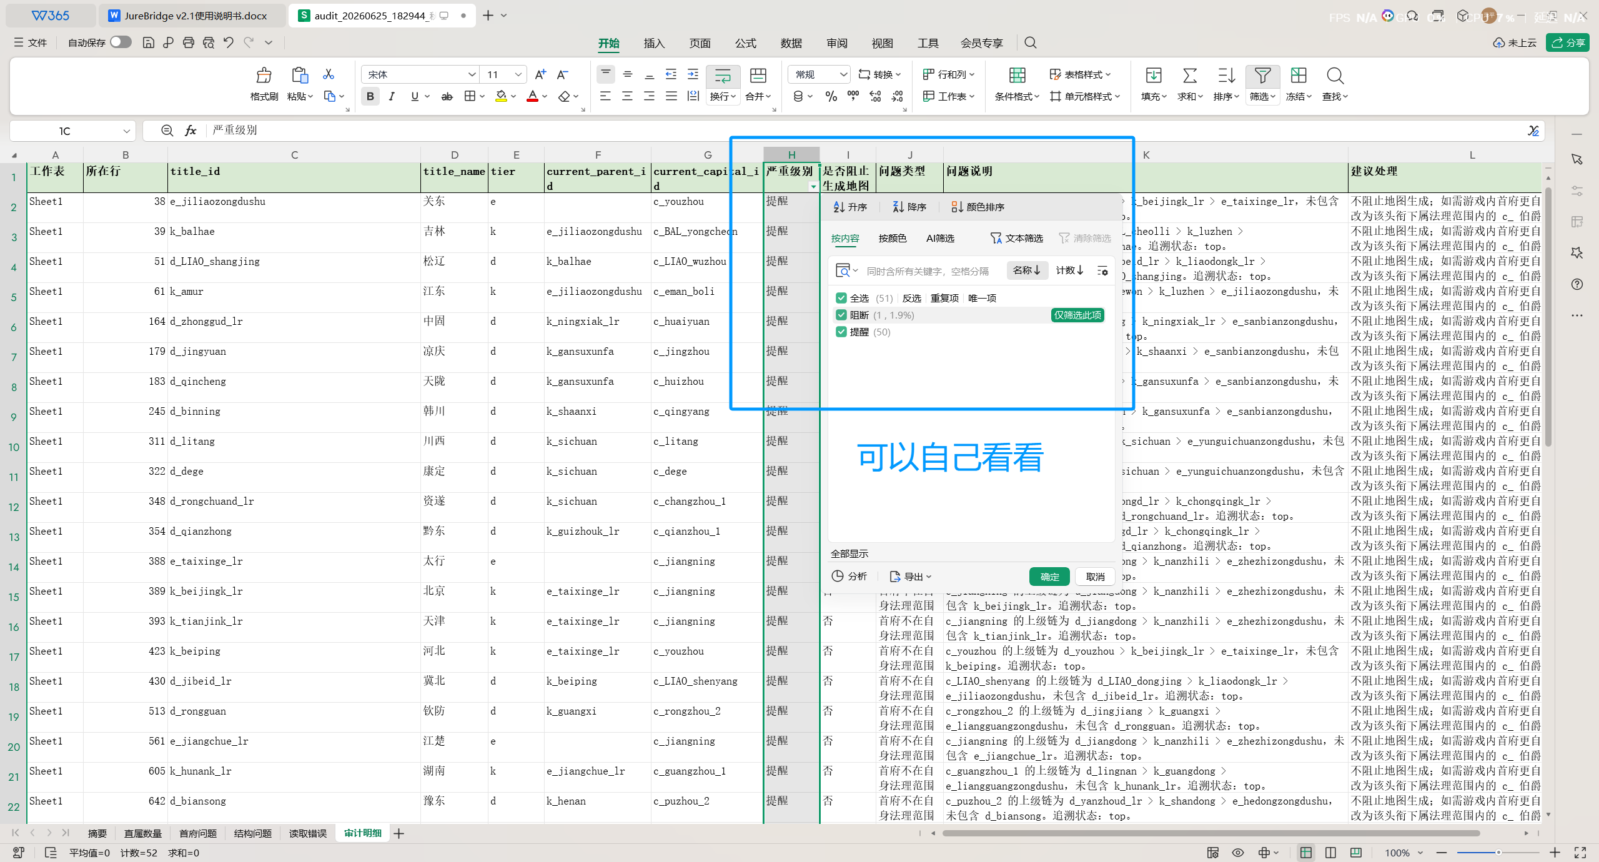
Task: Increase font size with A+ icon
Action: click(540, 74)
